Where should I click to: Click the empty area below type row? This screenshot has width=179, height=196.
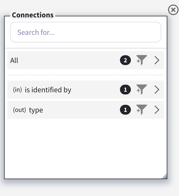86,147
